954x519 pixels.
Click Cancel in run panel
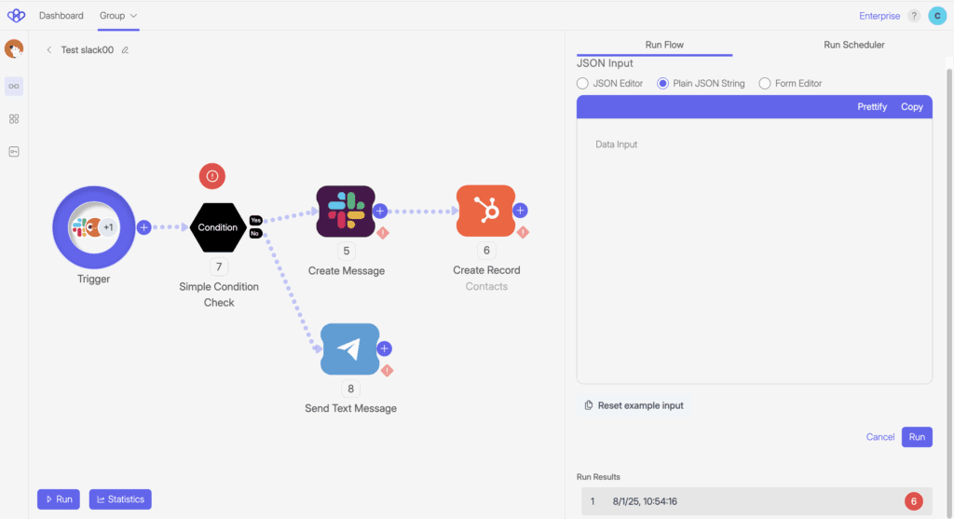pyautogui.click(x=879, y=437)
